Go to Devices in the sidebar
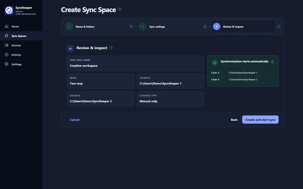 coord(21,45)
